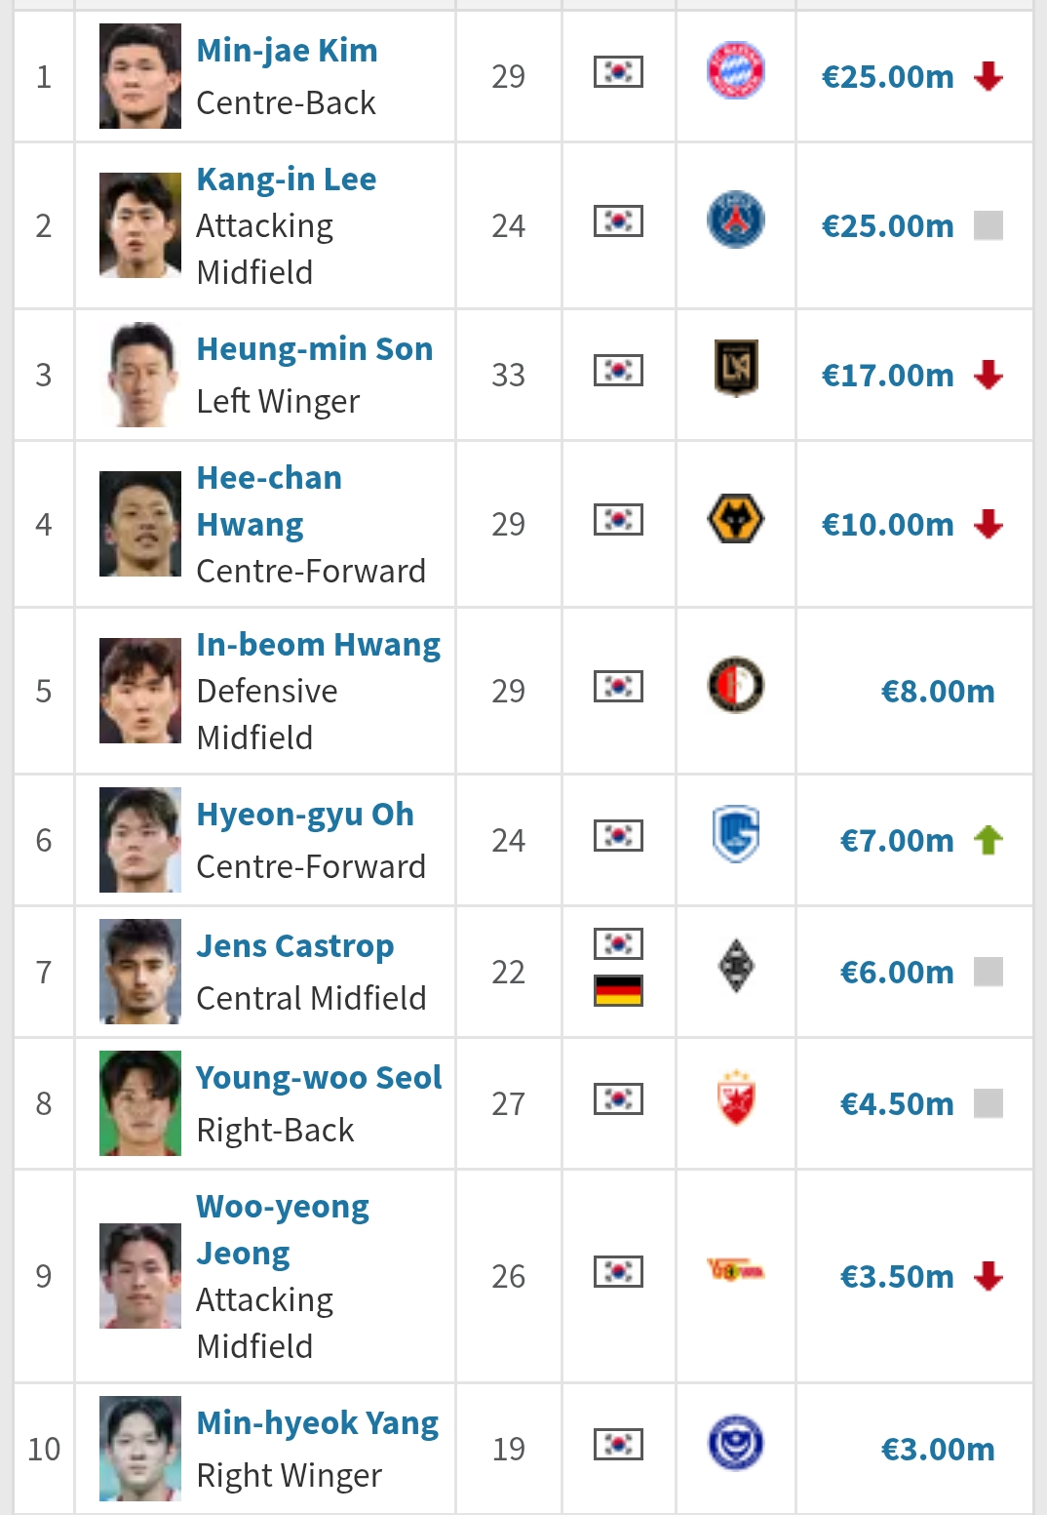The image size is (1047, 1515).
Task: Click Young-woo Seol's portrait thumbnail
Action: click(x=140, y=1103)
